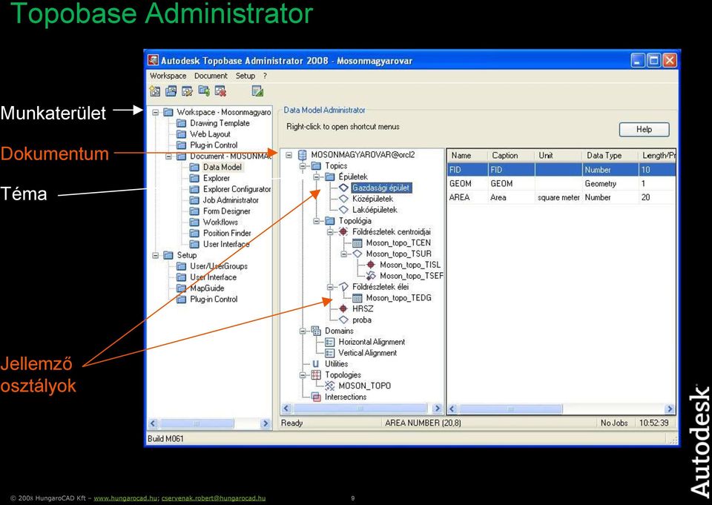712x505 pixels.
Task: Open the Document menu
Action: (x=211, y=76)
